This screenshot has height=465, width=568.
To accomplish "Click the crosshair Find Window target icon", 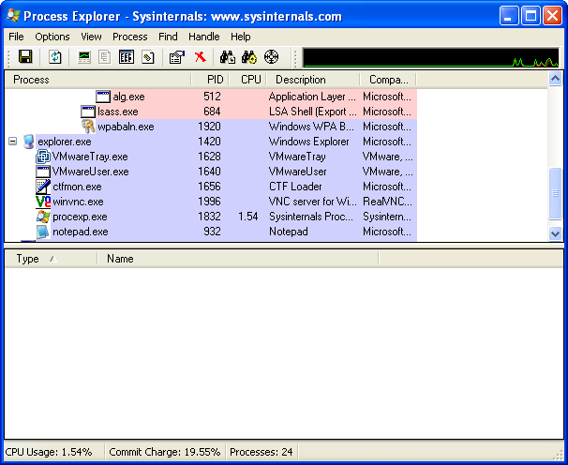I will pos(272,57).
